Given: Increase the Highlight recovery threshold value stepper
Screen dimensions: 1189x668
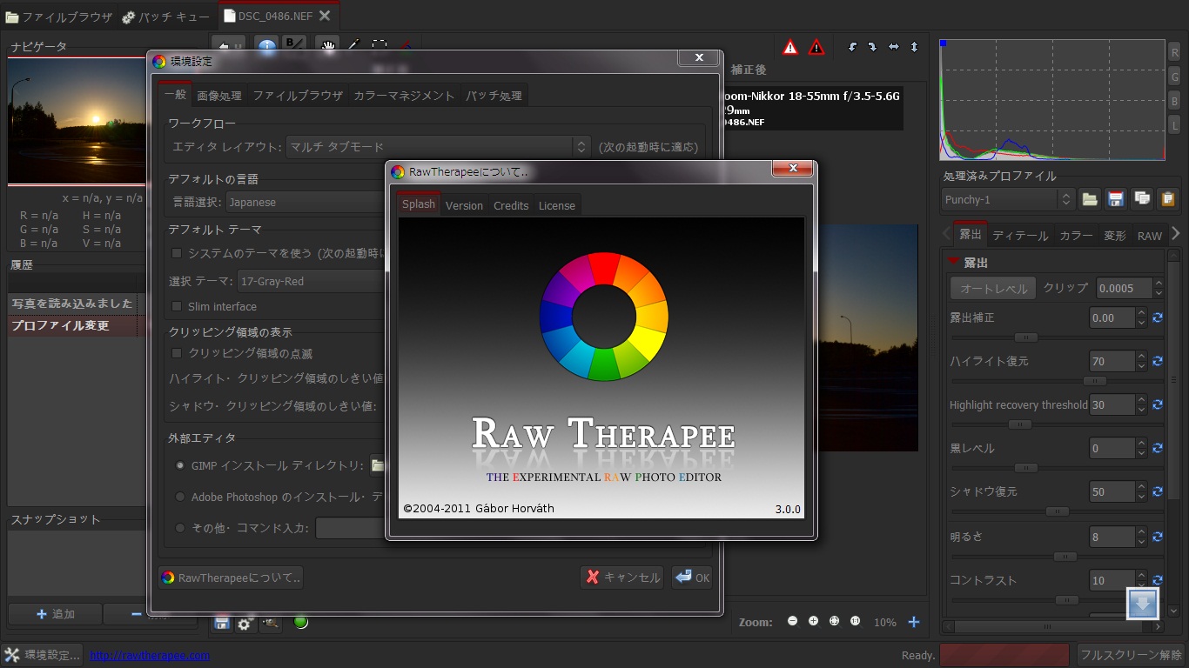Looking at the screenshot, I should [x=1141, y=399].
